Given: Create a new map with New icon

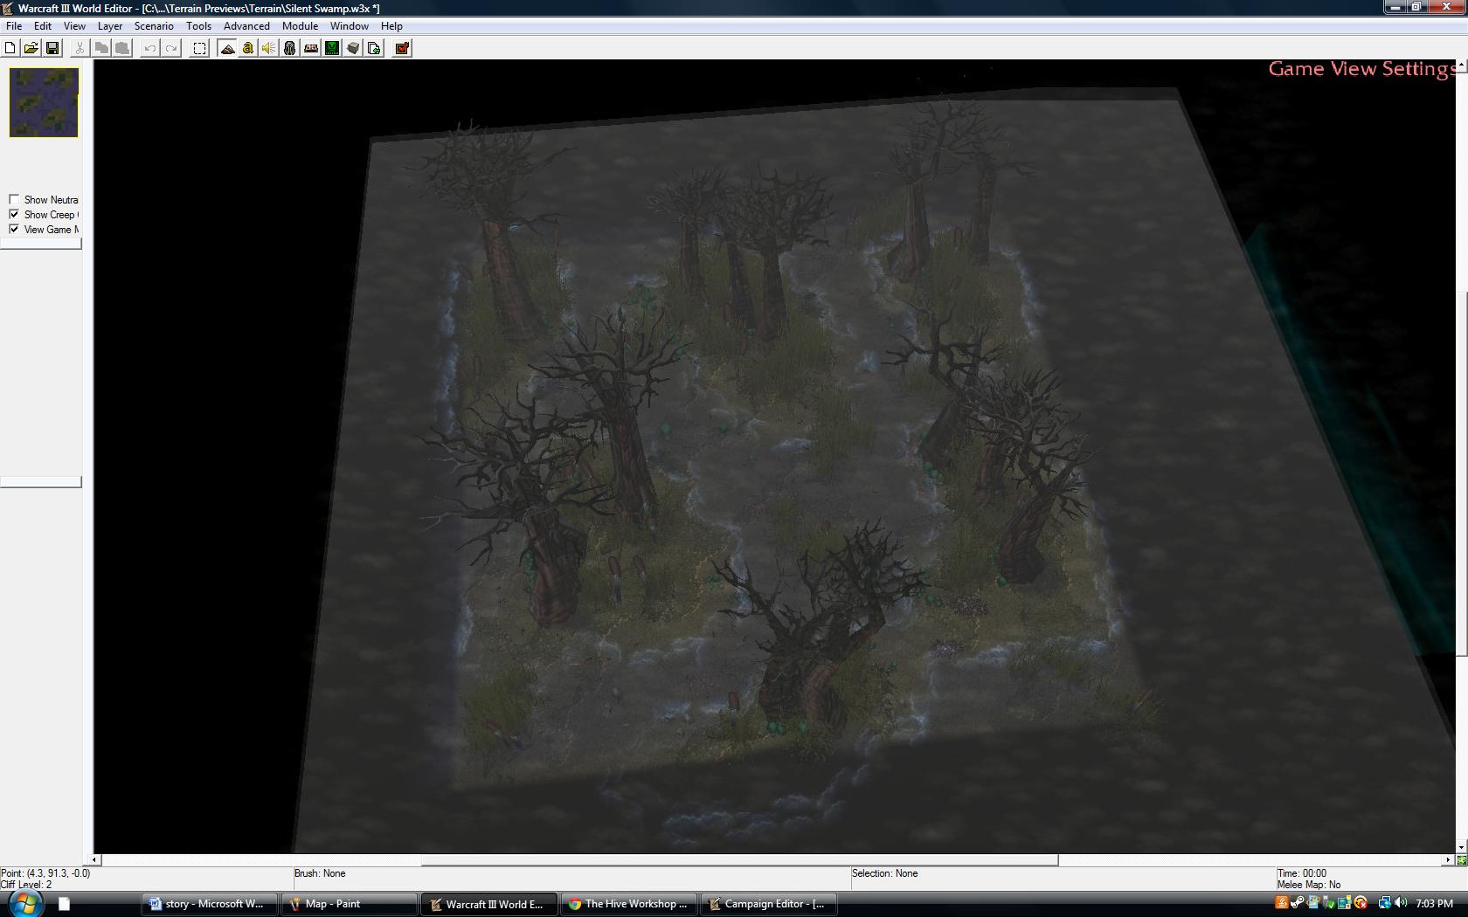Looking at the screenshot, I should pyautogui.click(x=10, y=48).
